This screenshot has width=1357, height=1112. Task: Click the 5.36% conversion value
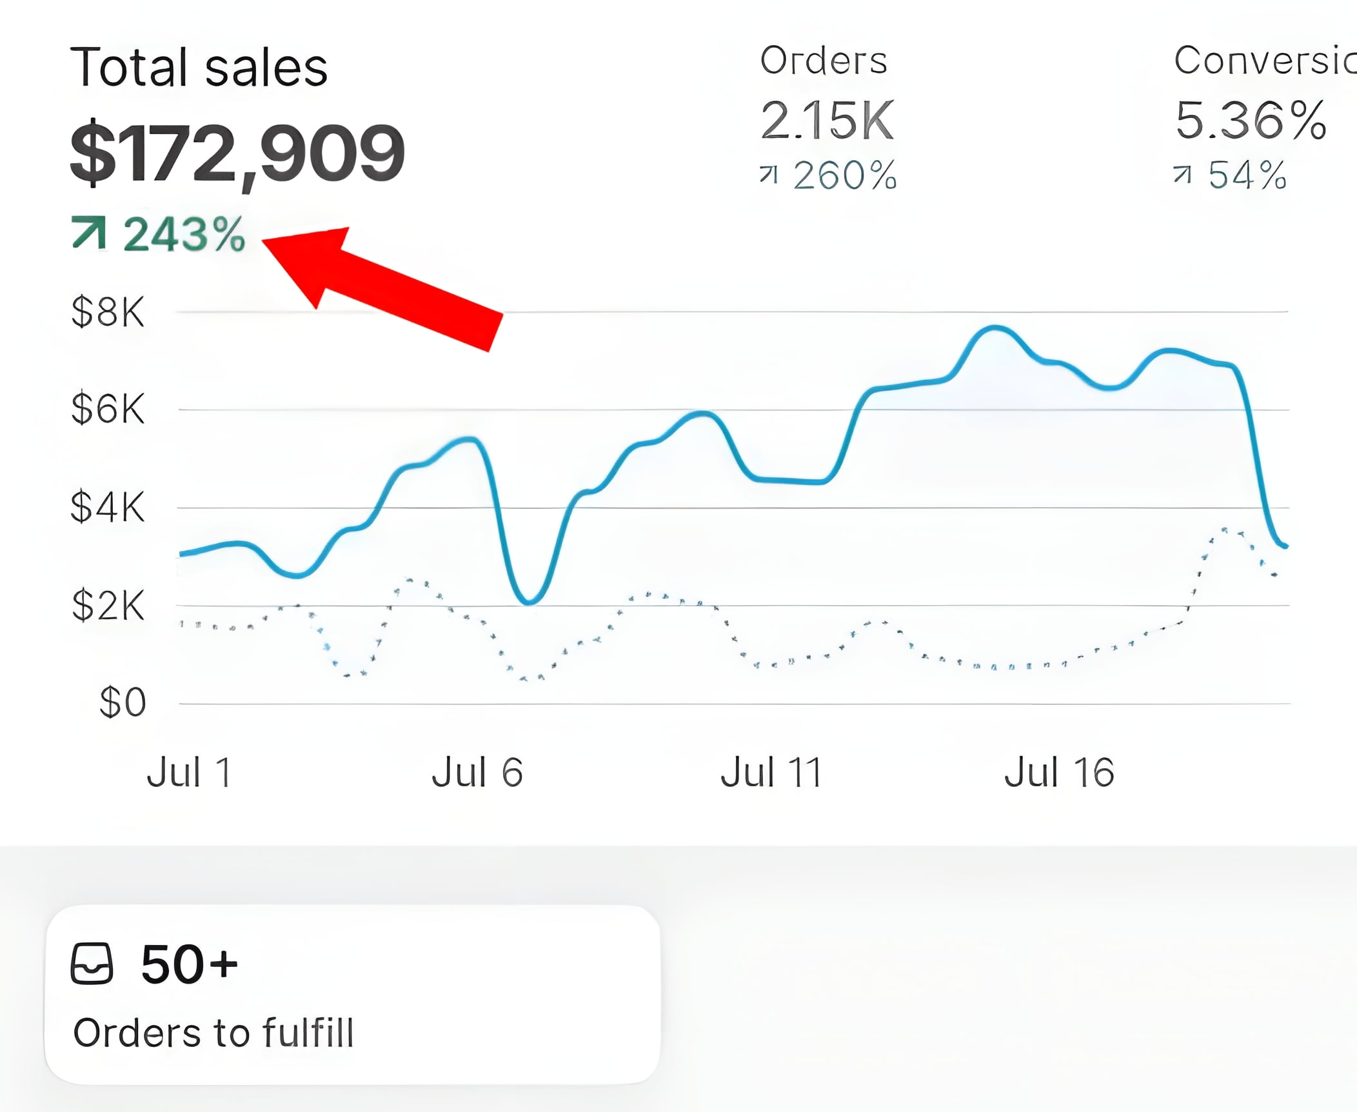coord(1251,120)
